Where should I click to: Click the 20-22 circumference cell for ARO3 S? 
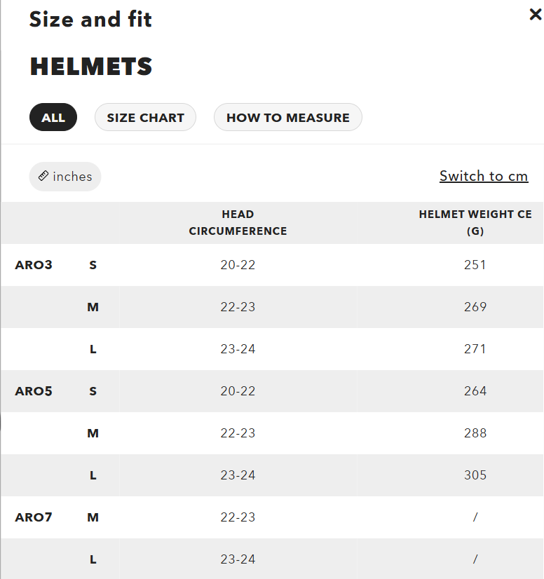click(238, 265)
